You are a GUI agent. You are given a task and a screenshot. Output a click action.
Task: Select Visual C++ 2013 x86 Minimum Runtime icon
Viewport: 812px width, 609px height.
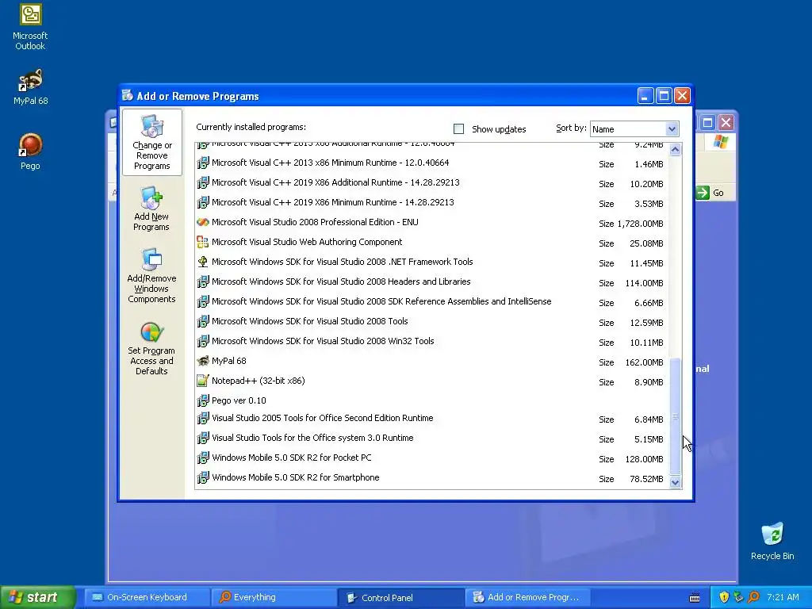pos(203,163)
